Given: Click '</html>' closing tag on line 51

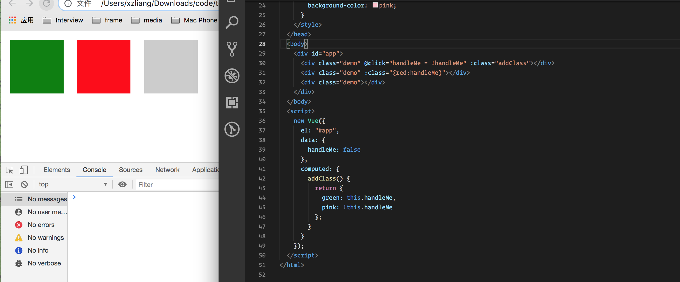Looking at the screenshot, I should pyautogui.click(x=292, y=265).
